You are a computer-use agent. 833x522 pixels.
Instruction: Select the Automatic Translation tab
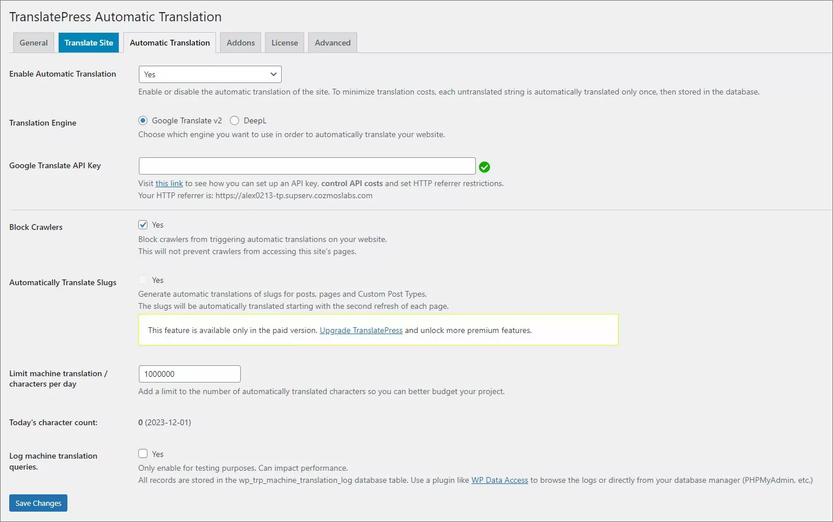click(x=170, y=43)
